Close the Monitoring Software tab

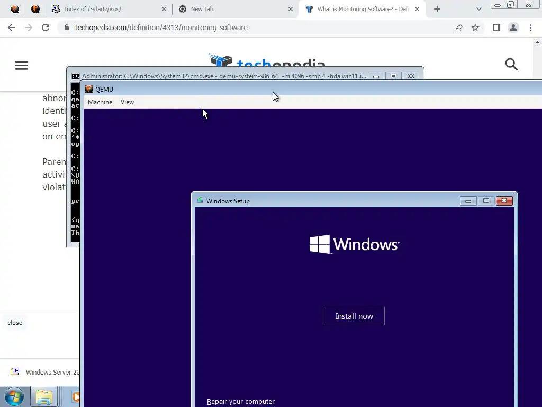click(417, 10)
